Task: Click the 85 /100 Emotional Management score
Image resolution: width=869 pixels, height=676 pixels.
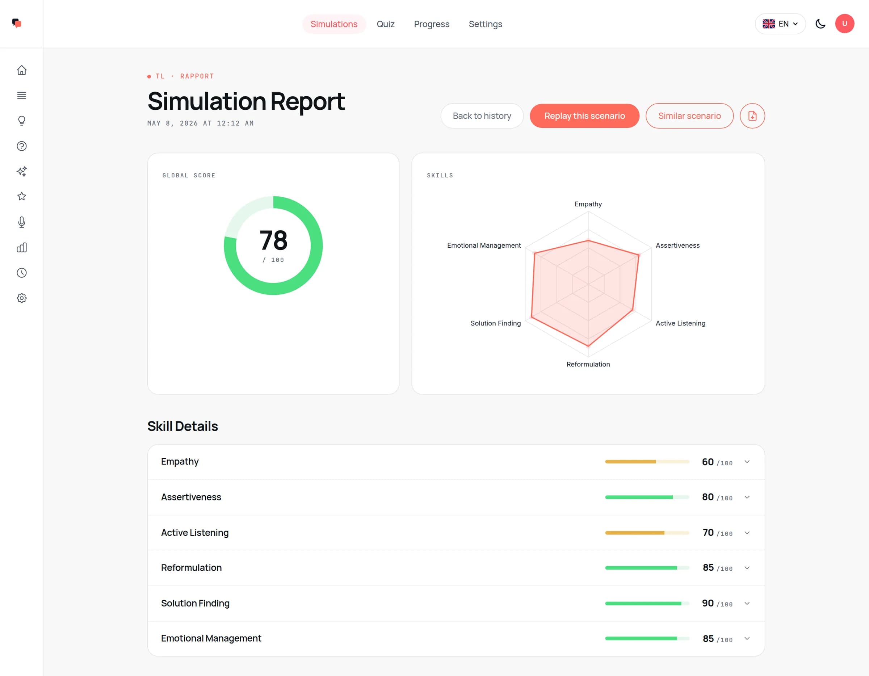Action: [717, 639]
